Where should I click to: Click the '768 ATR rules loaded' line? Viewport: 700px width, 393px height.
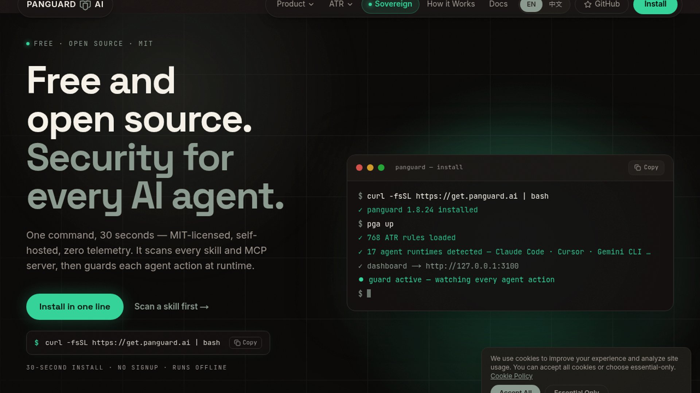pos(407,238)
